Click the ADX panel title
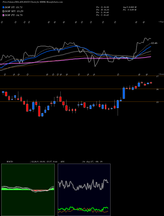 point(62,162)
